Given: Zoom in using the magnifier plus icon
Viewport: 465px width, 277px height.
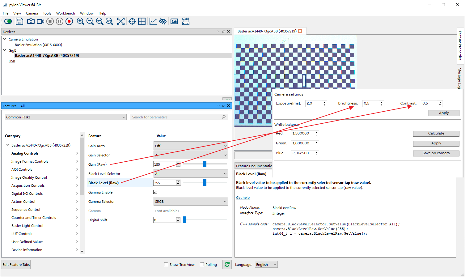Looking at the screenshot, I should (x=81, y=21).
